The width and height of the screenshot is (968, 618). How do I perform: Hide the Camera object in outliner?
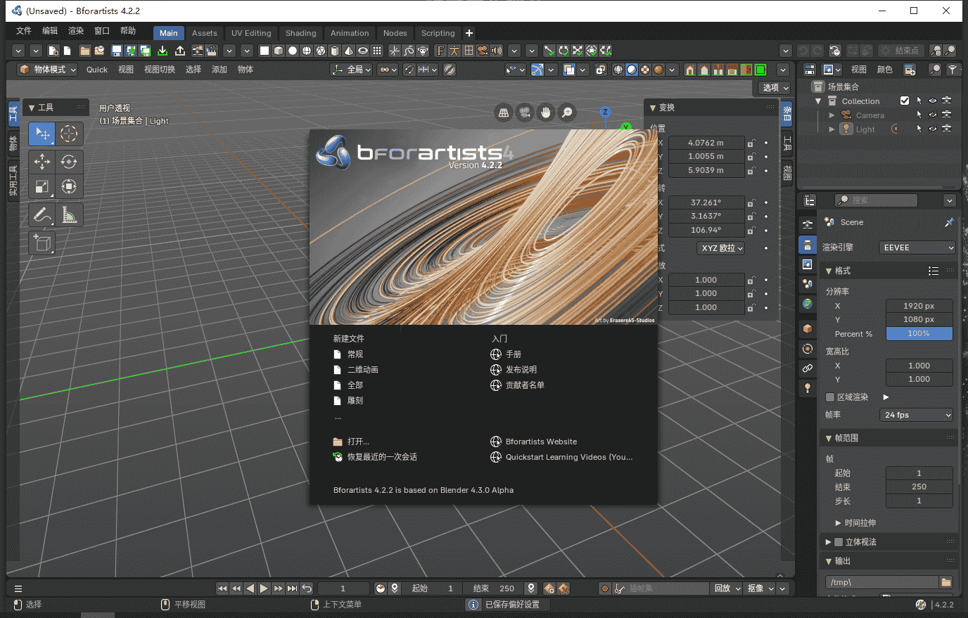click(932, 115)
